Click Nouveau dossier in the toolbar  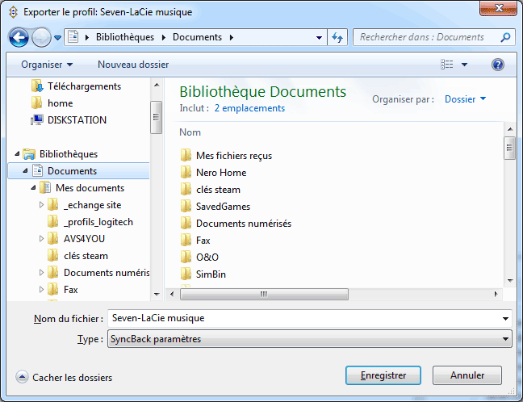[133, 64]
